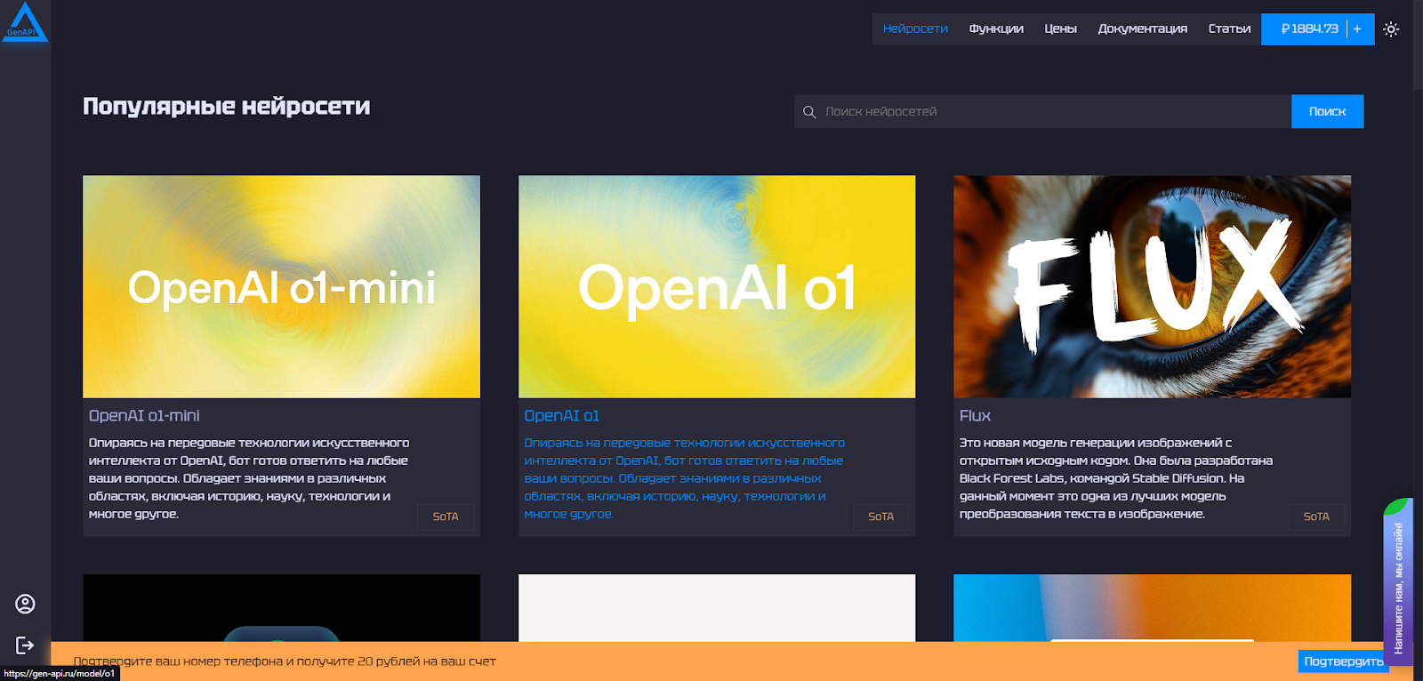The image size is (1423, 681).
Task: Click the ₽1884.73 balance button
Action: tap(1309, 29)
